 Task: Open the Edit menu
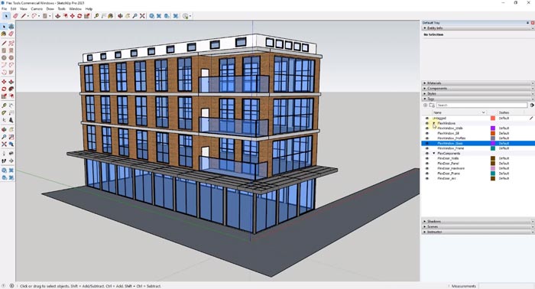point(13,9)
